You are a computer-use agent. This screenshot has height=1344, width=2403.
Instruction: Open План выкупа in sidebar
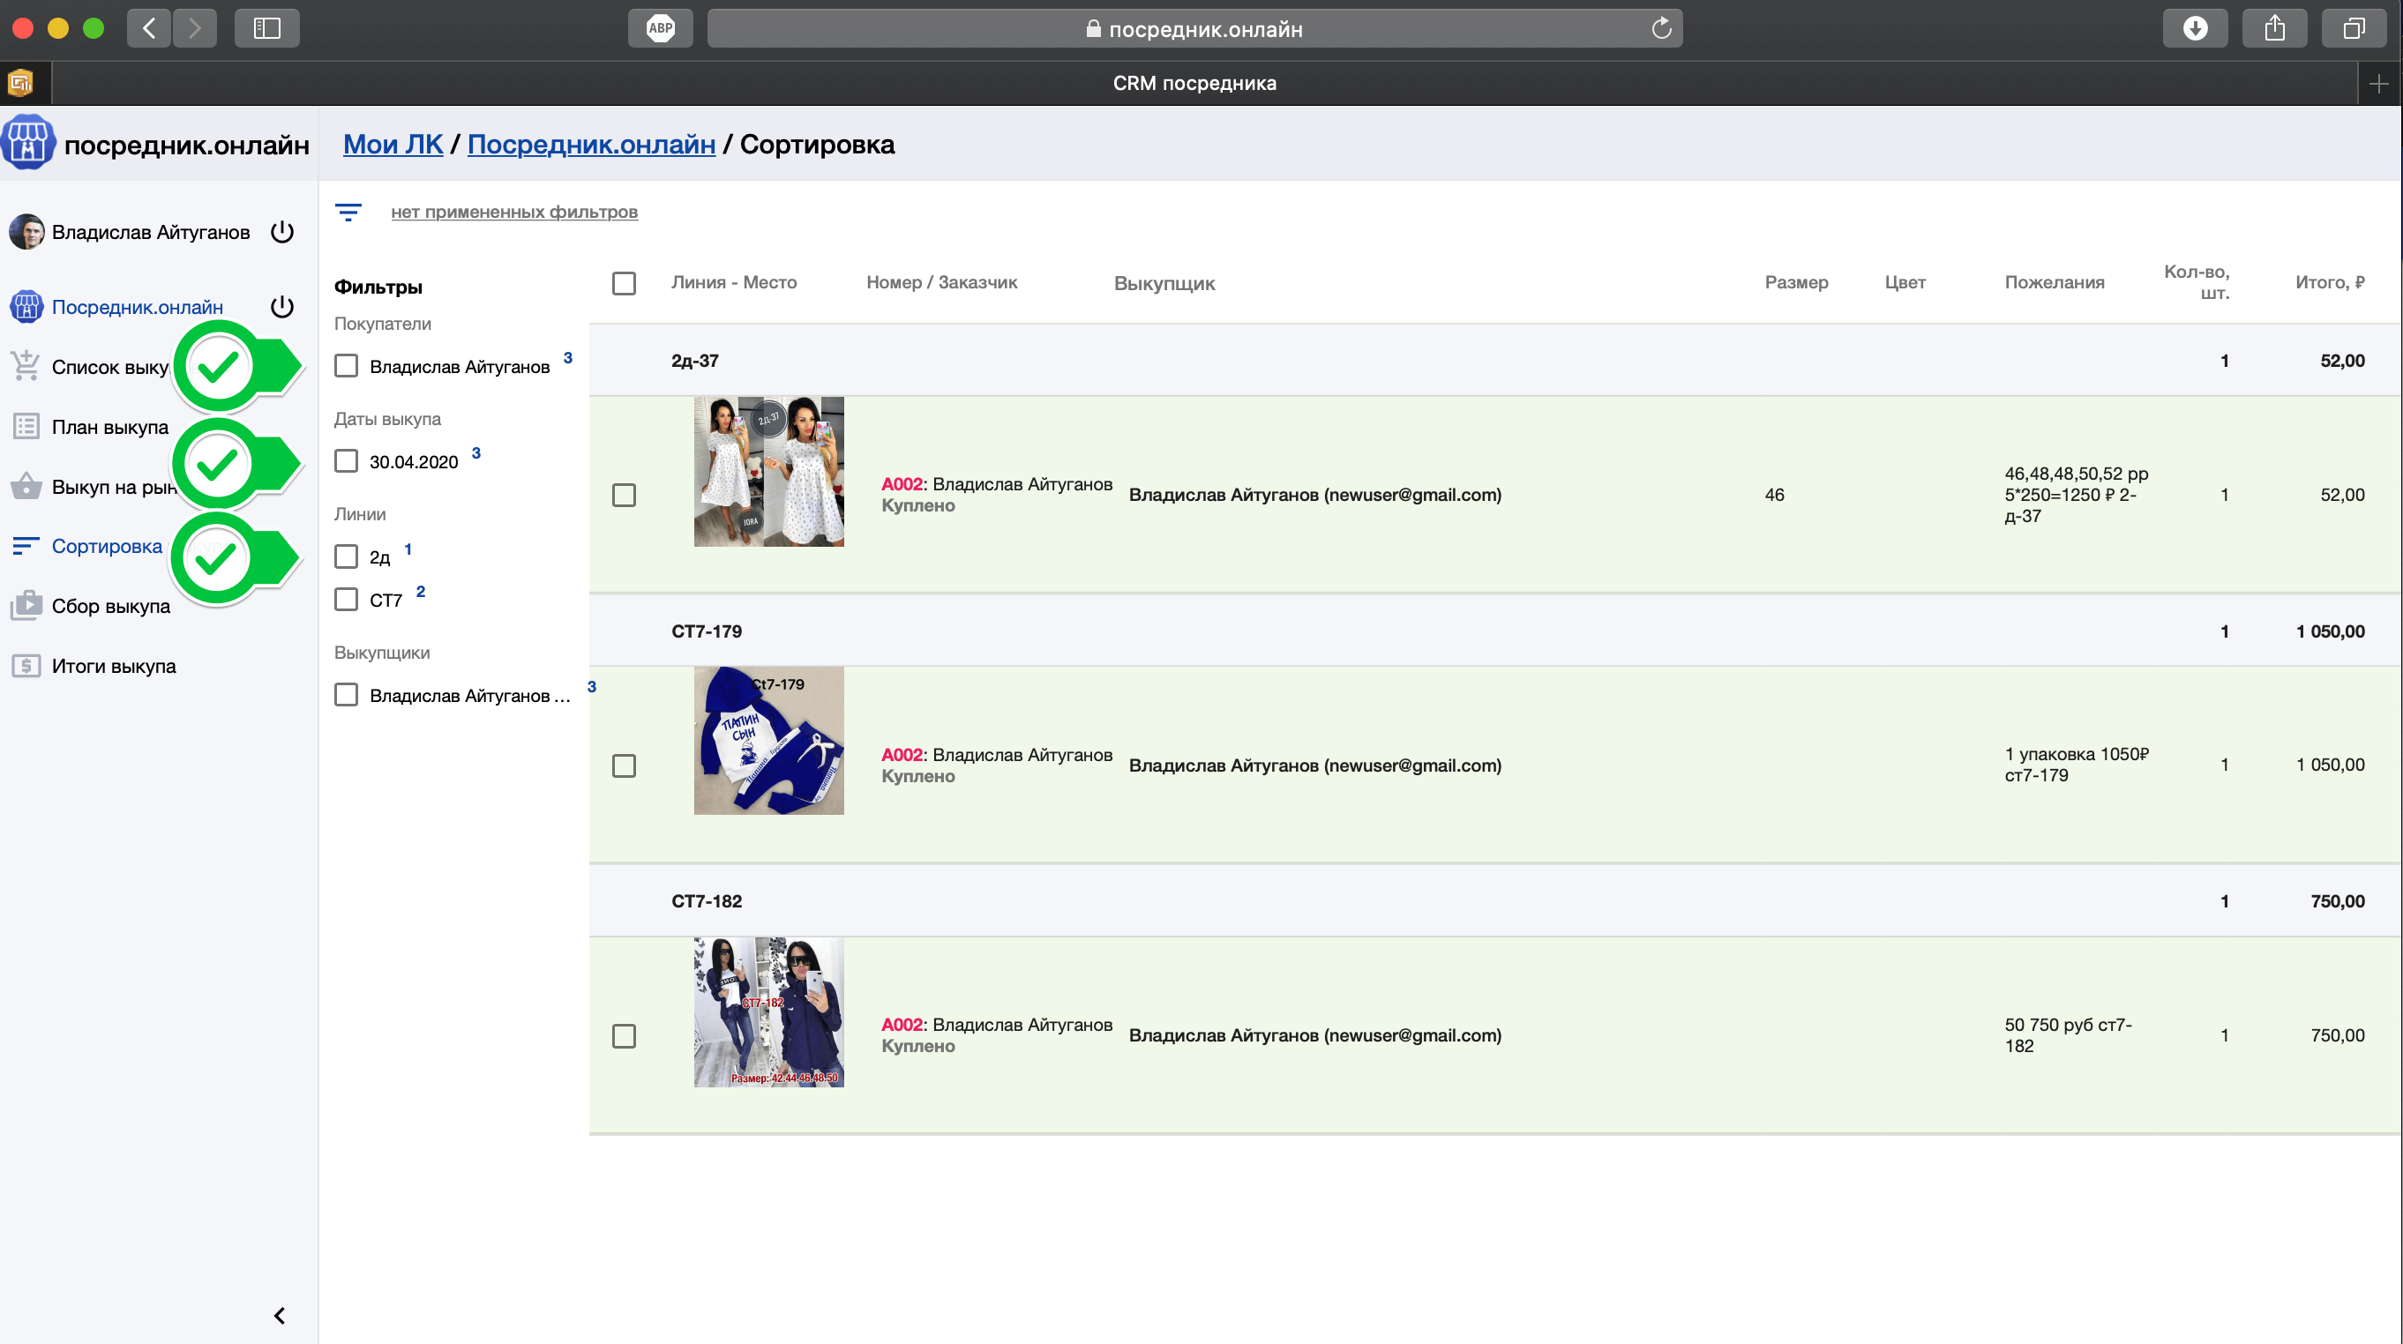(x=109, y=427)
